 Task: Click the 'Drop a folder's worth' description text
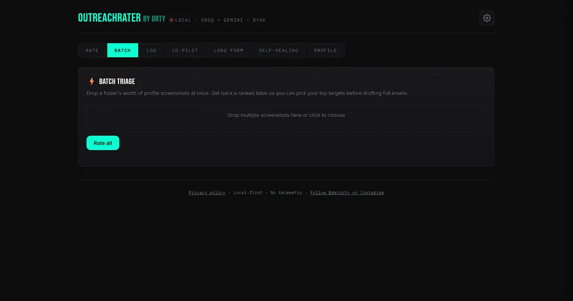click(247, 93)
